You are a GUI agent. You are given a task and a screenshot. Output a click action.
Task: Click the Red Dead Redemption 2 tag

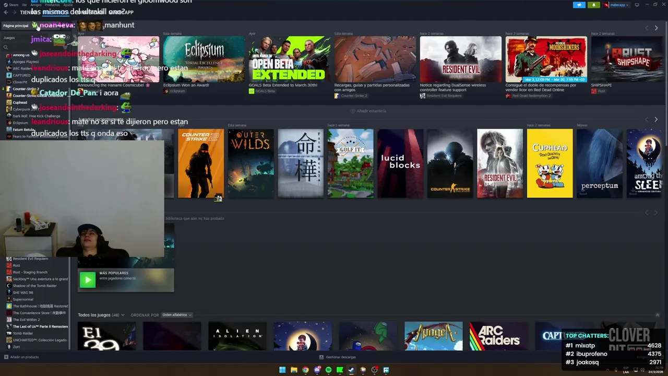[528, 96]
